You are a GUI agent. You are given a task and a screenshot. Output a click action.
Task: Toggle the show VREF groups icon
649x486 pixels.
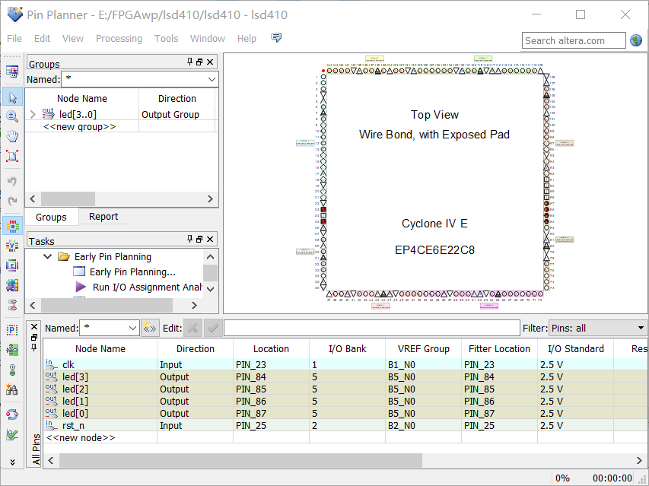click(12, 246)
